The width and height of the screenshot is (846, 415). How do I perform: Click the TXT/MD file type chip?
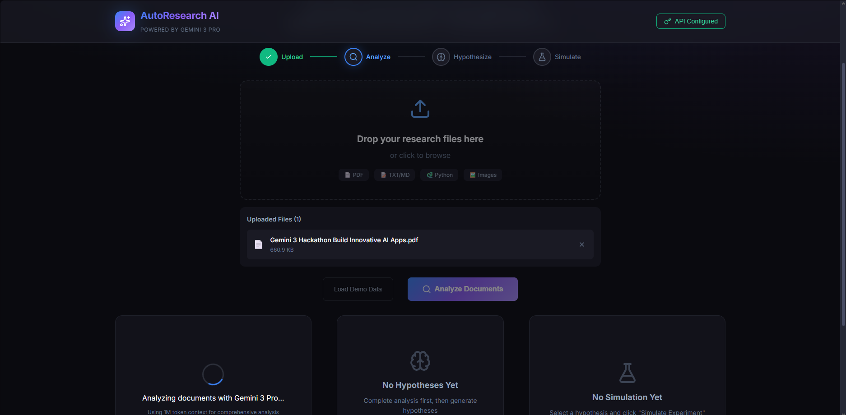click(x=395, y=175)
